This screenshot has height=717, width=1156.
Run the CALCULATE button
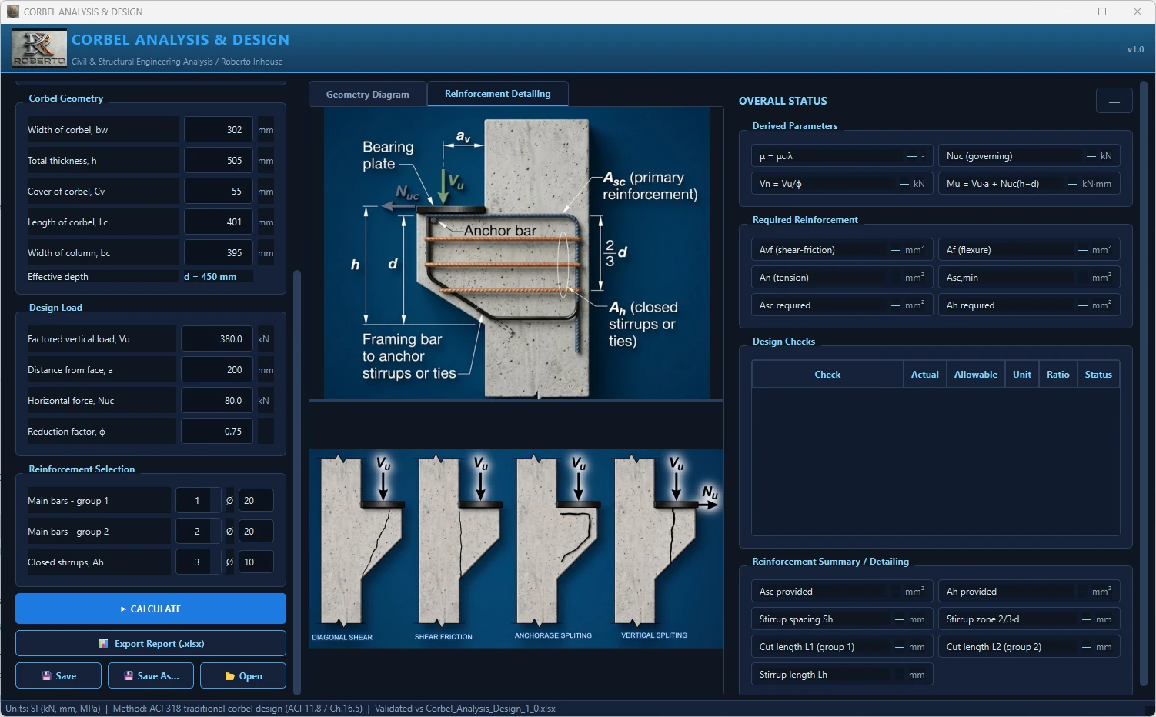(x=151, y=609)
